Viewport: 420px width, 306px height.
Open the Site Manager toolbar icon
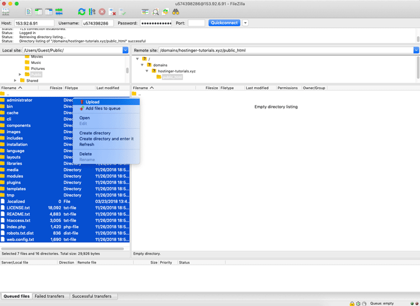pyautogui.click(x=6, y=11)
